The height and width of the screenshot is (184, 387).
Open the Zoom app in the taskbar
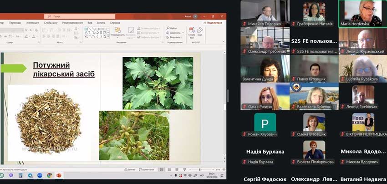pyautogui.click(x=40, y=175)
